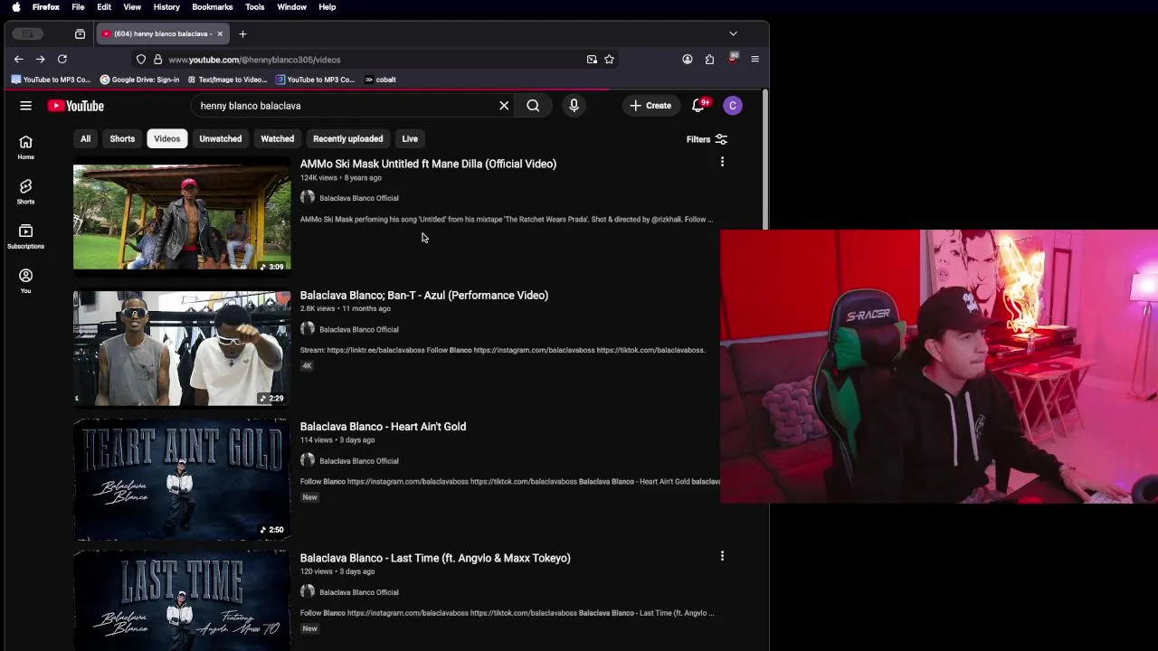This screenshot has height=651, width=1158.
Task: Open the Apple menu
Action: pyautogui.click(x=15, y=7)
